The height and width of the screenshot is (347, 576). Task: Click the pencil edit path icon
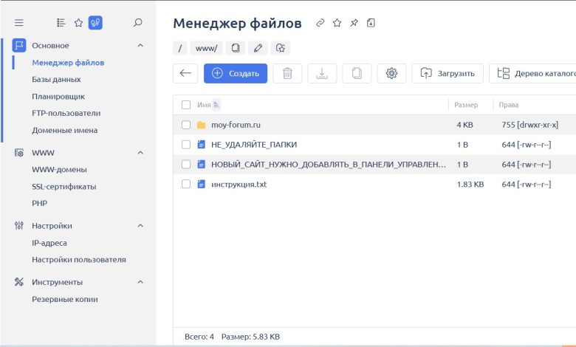258,48
